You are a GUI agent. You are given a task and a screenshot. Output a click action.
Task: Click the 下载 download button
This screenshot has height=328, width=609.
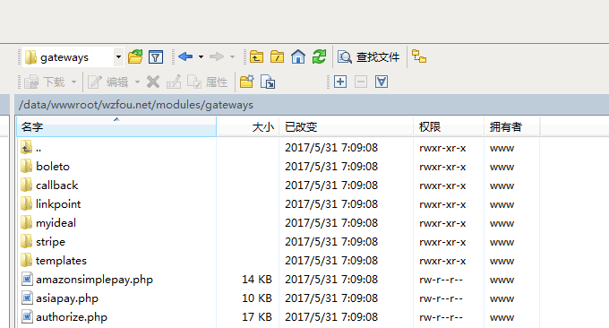tap(45, 82)
